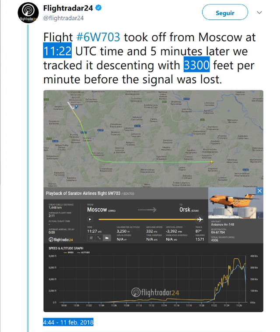Click the yellow playback progress slider
Viewport: 280px width, 332px height.
[148, 219]
